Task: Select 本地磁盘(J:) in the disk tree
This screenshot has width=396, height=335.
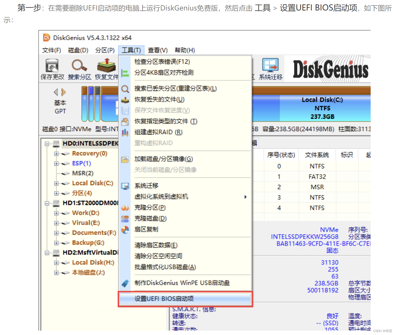Action: [88, 272]
